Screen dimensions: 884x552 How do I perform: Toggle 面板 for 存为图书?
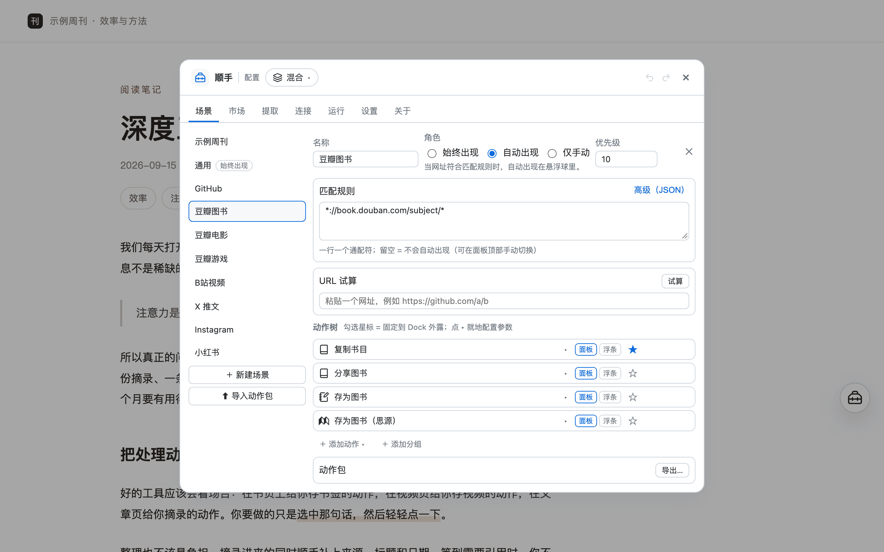click(x=586, y=397)
